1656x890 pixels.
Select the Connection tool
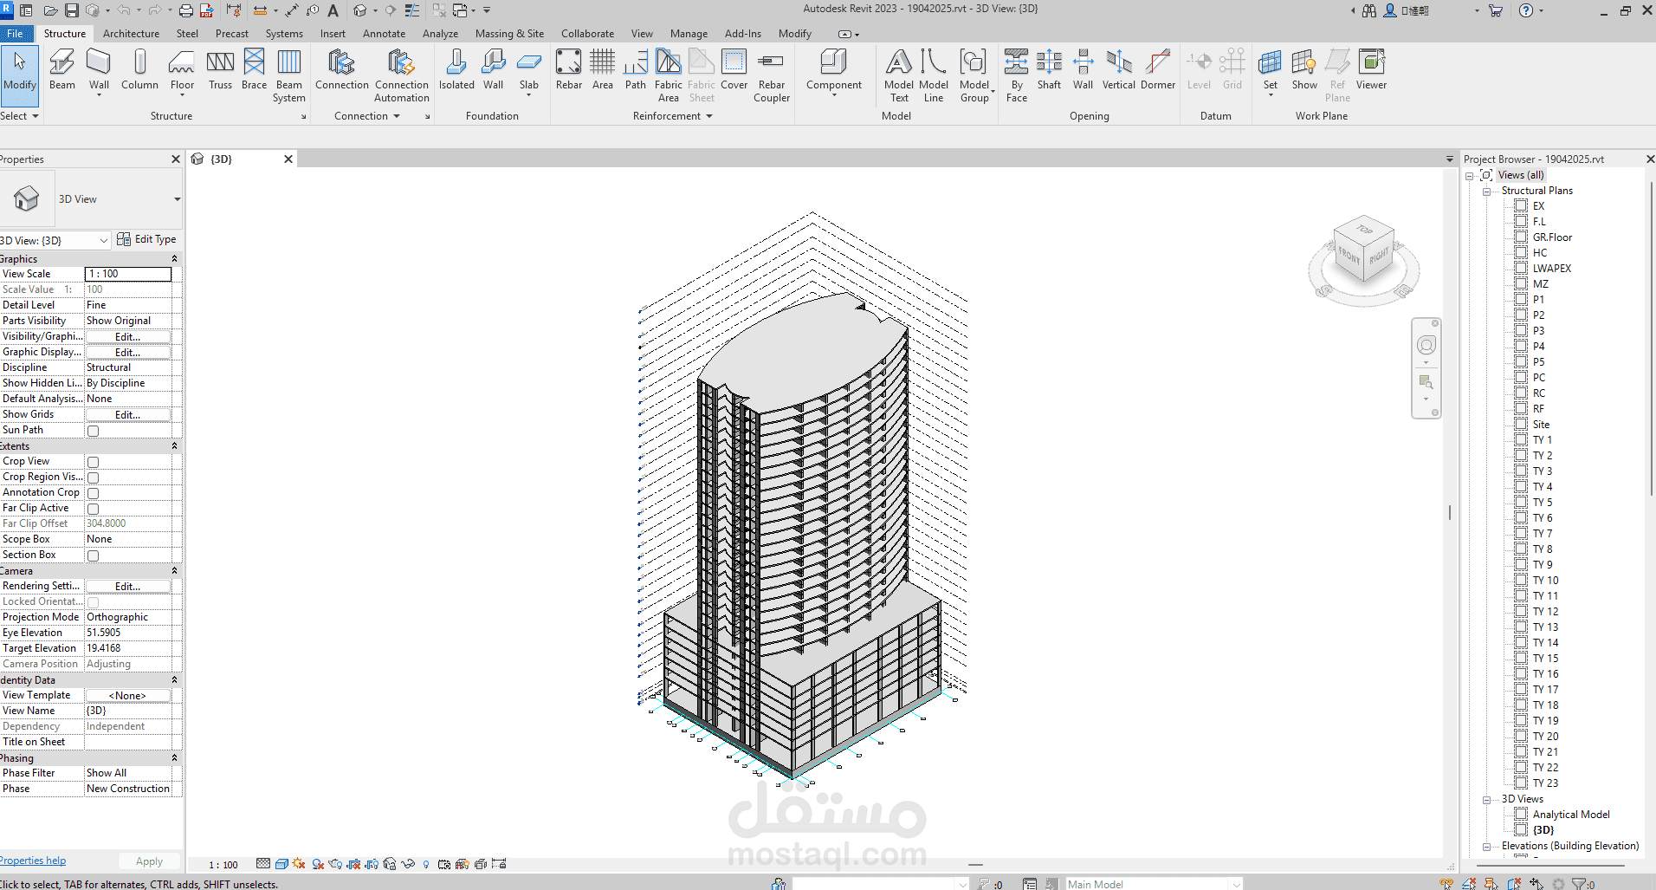coord(341,69)
